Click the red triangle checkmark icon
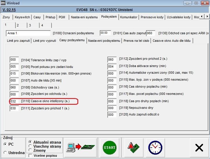The width and height of the screenshot is (210, 159). 133,148
